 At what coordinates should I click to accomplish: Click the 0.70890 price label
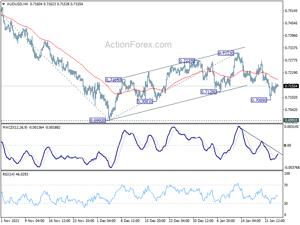click(259, 100)
